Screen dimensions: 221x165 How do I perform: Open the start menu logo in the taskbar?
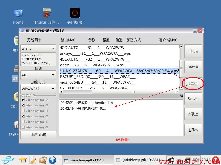pyautogui.click(x=8, y=160)
